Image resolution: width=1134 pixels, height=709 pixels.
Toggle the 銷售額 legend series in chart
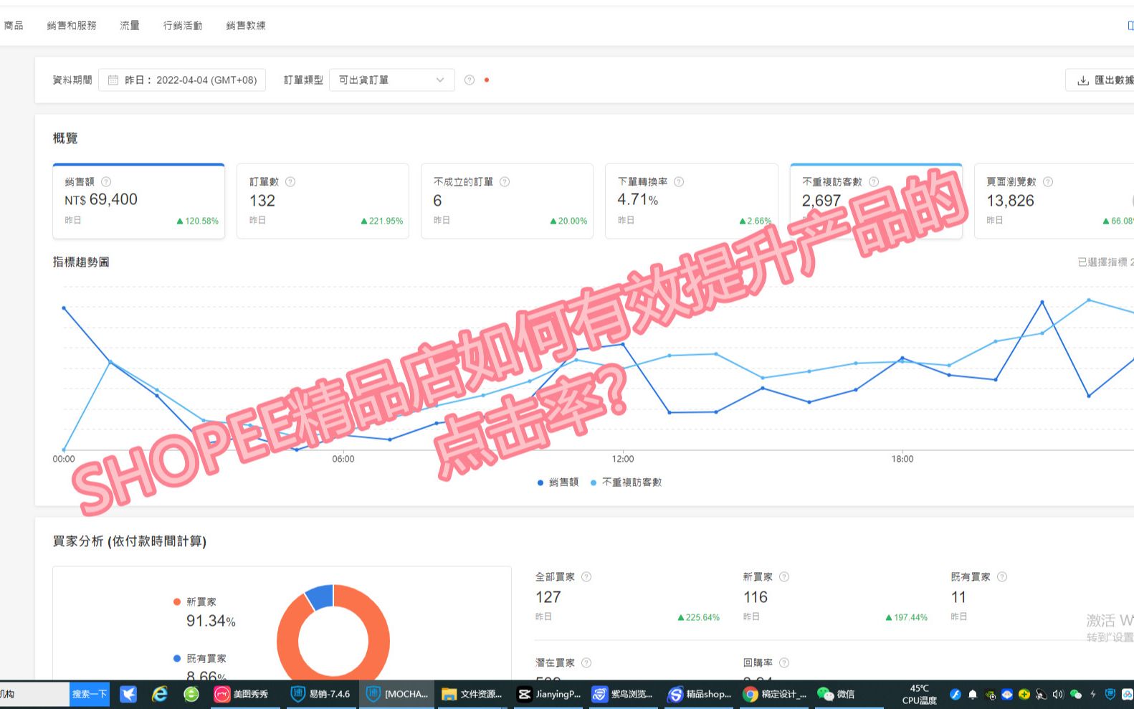pos(558,482)
